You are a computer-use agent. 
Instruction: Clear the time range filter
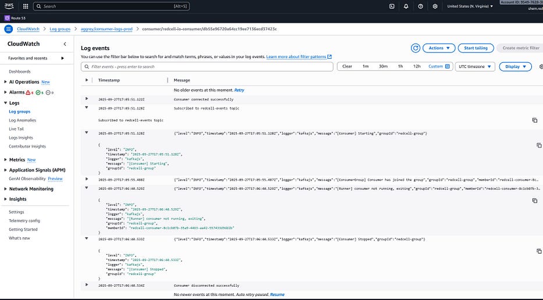(x=347, y=66)
